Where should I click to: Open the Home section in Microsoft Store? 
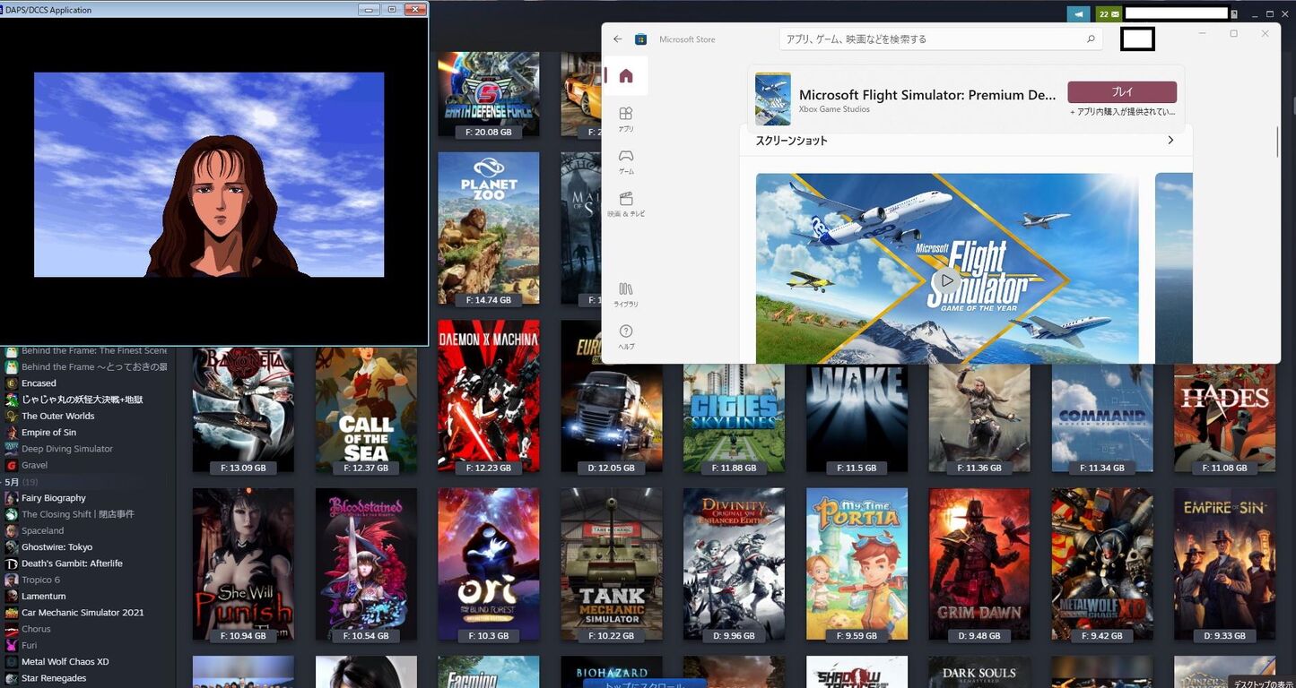[626, 76]
